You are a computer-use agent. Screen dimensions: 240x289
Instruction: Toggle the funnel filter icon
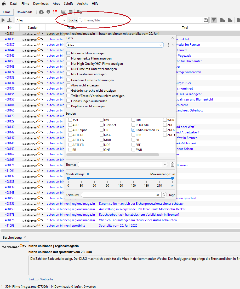(x=214, y=20)
